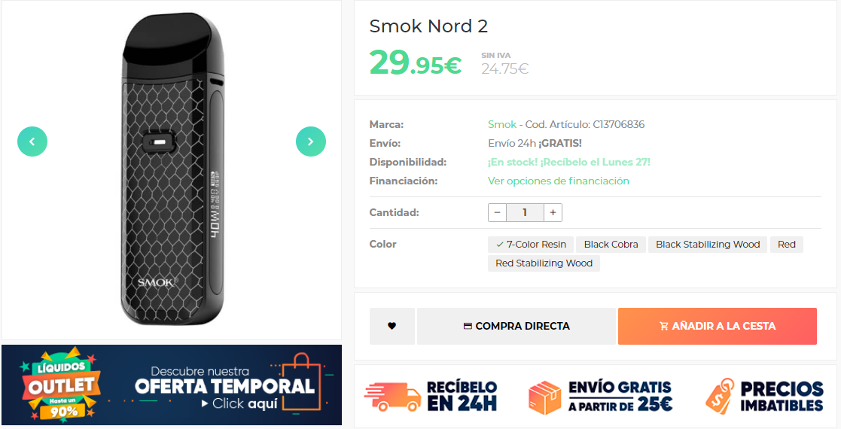
Task: Decrease quantity with minus button
Action: coord(497,213)
